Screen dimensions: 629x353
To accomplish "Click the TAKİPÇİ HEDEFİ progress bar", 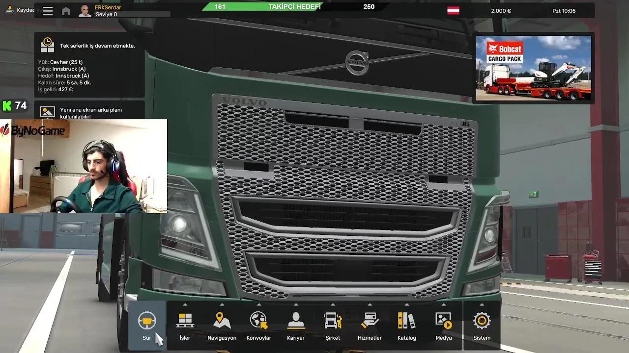I will coord(295,7).
